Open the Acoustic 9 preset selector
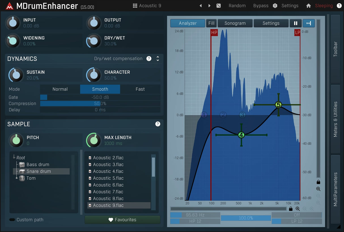The height and width of the screenshot is (232, 344). (147, 6)
